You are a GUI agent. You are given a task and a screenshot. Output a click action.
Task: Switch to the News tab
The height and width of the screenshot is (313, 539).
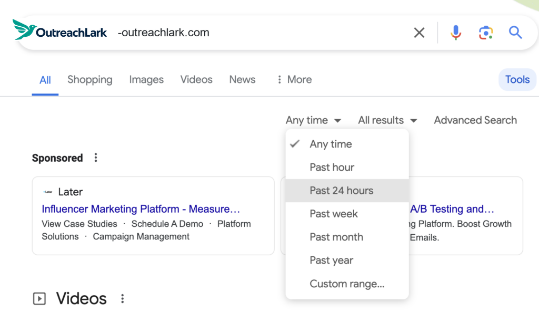pyautogui.click(x=242, y=79)
